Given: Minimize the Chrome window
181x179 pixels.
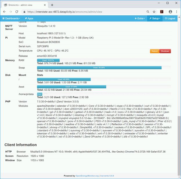Looking at the screenshot, I should pos(159,3).
